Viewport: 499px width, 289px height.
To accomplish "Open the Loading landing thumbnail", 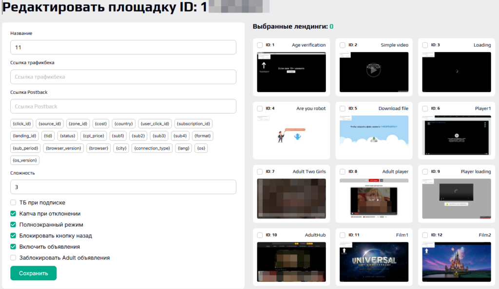I will pyautogui.click(x=456, y=72).
